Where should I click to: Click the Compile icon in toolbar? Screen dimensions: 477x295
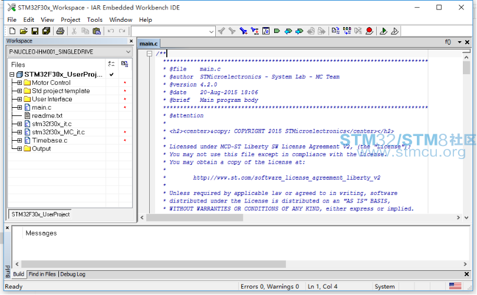[x=334, y=31]
